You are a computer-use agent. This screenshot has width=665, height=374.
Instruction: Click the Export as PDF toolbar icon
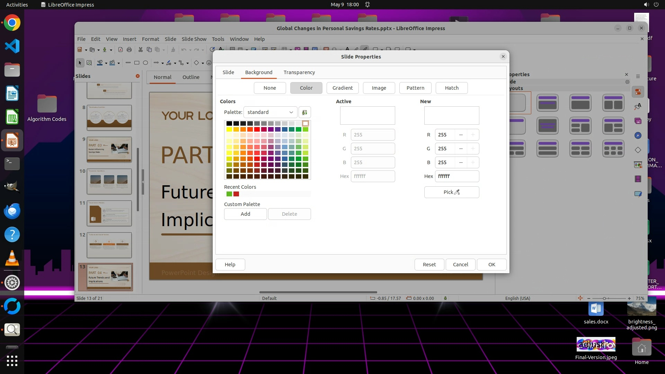point(120,50)
